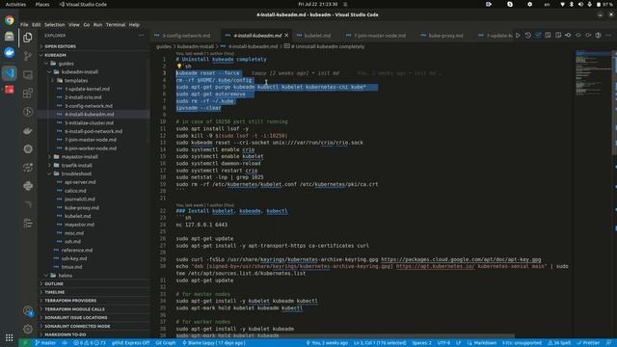
Task: Open the Docker Desktop dock icon
Action: tap(9, 53)
